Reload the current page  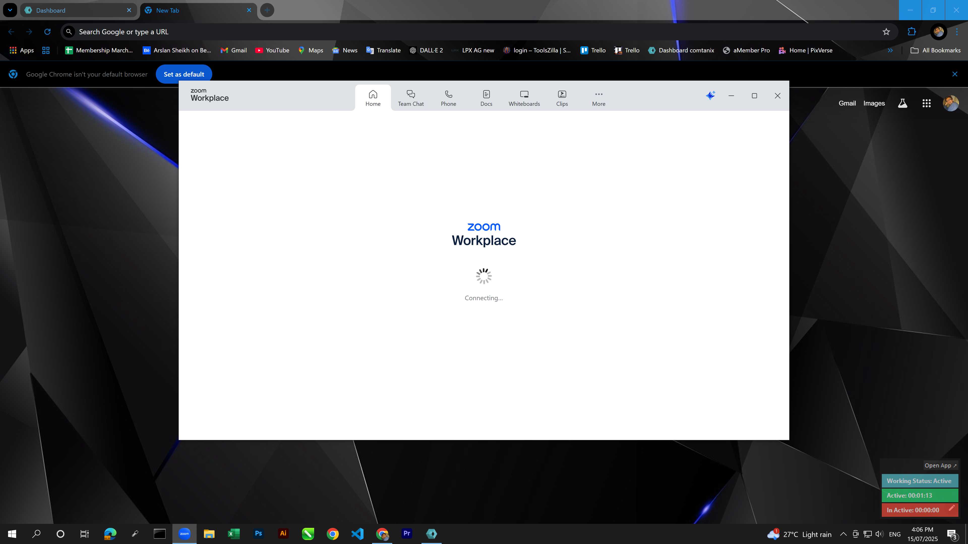(47, 31)
